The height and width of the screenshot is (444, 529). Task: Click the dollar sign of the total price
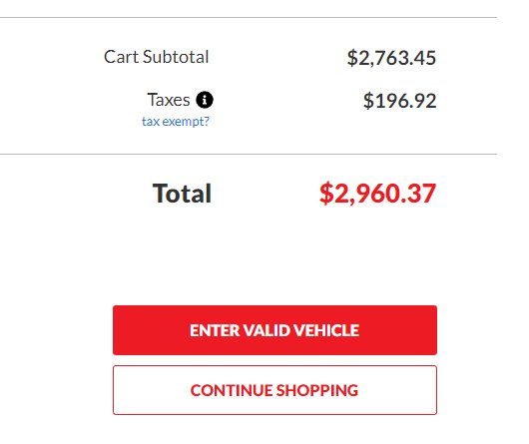[x=326, y=194]
